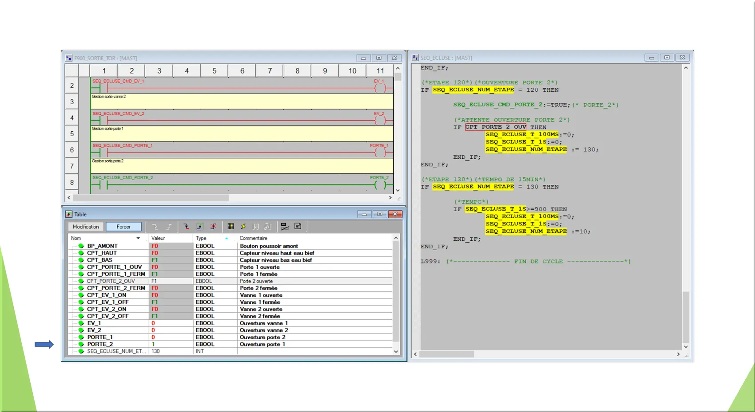Click the Modification button in Table window

coord(86,227)
